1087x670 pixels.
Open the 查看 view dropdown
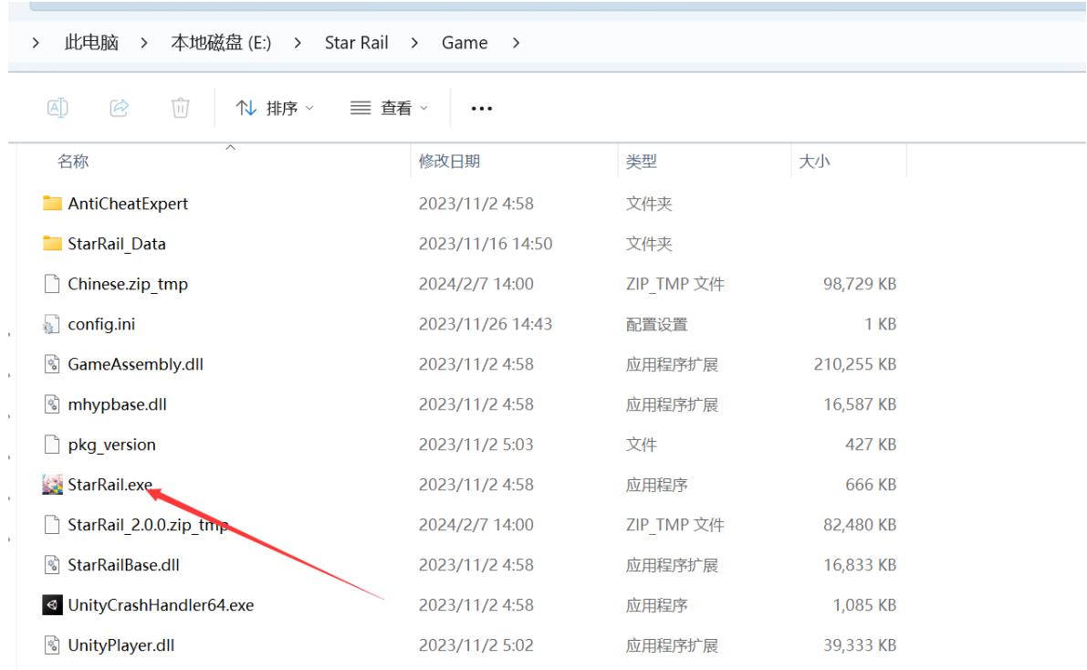[389, 109]
